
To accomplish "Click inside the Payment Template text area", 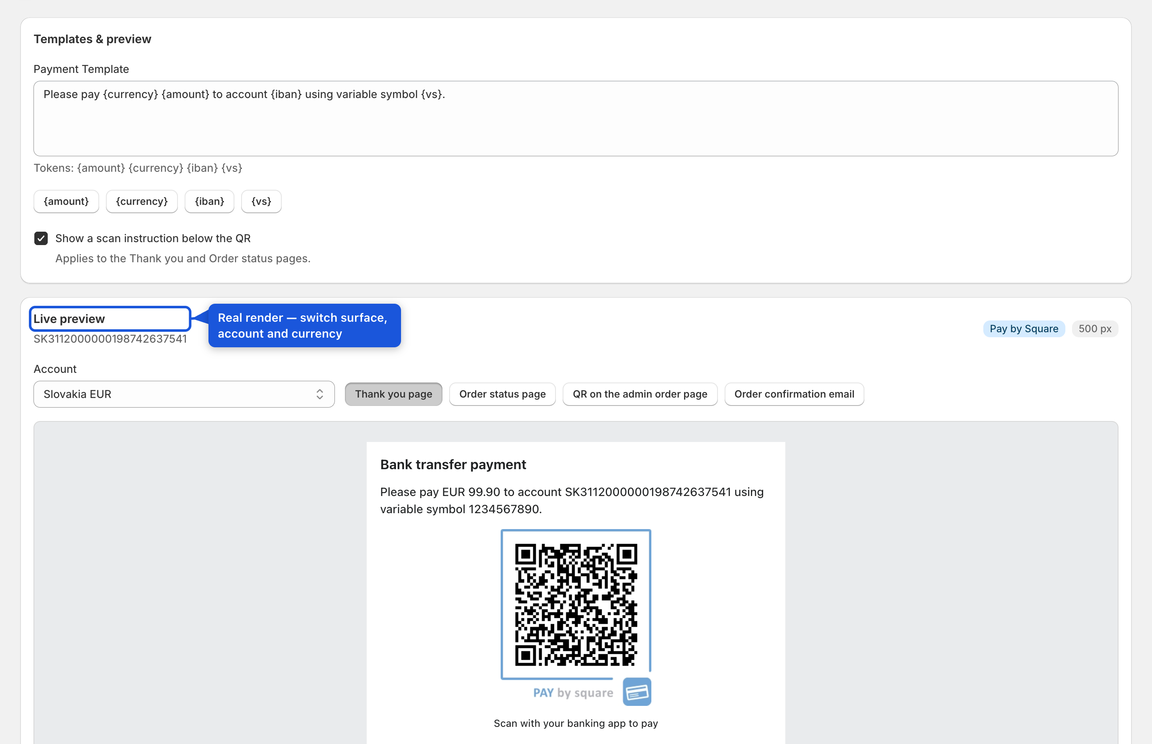I will (575, 119).
